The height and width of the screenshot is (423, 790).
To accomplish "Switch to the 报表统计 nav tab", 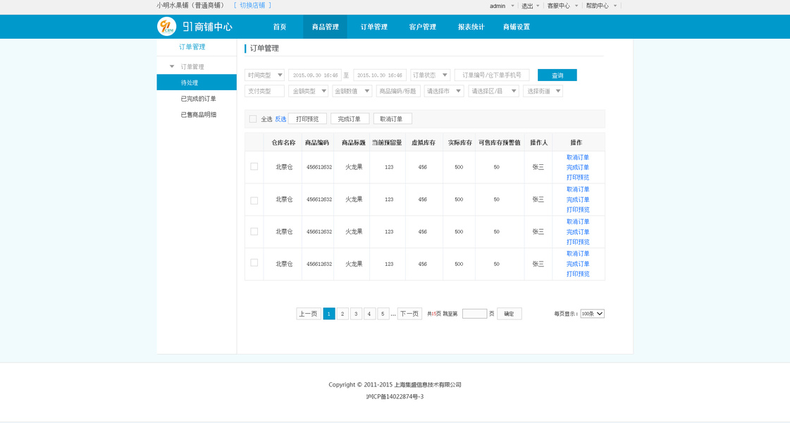I will pyautogui.click(x=471, y=27).
